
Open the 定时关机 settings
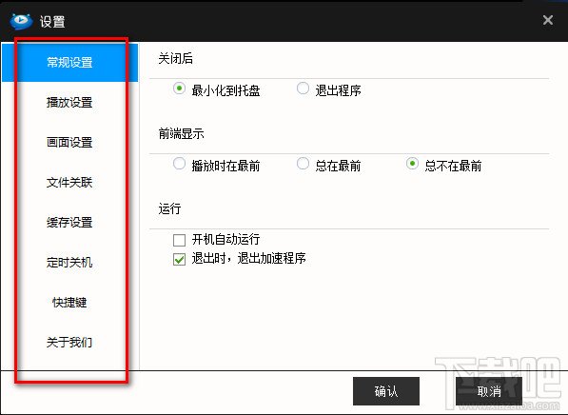pyautogui.click(x=69, y=262)
